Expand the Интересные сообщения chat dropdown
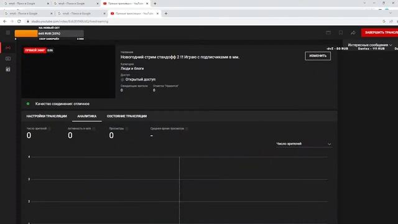Screen dimensions: 398x224 pyautogui.click(x=370, y=45)
